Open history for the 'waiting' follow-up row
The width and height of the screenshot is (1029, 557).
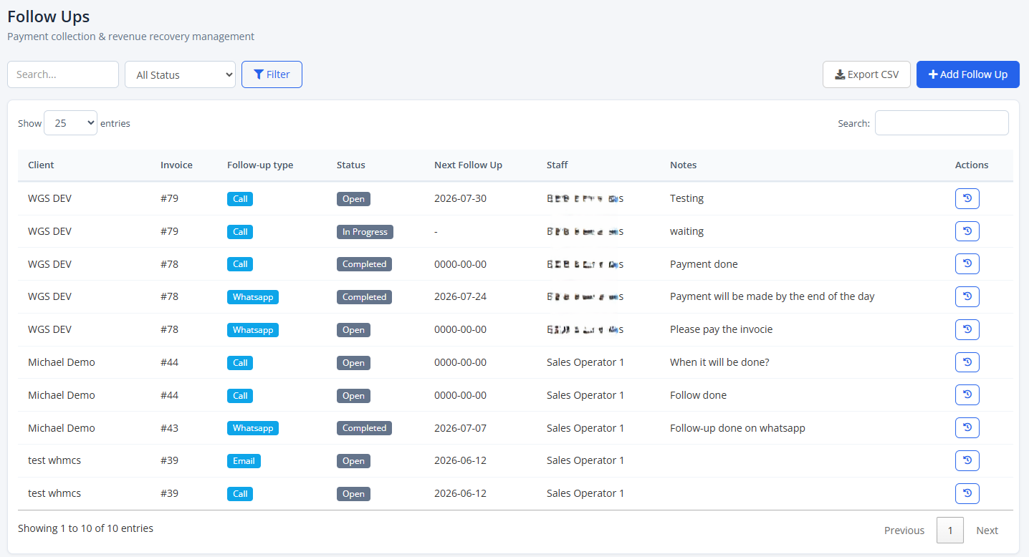967,231
